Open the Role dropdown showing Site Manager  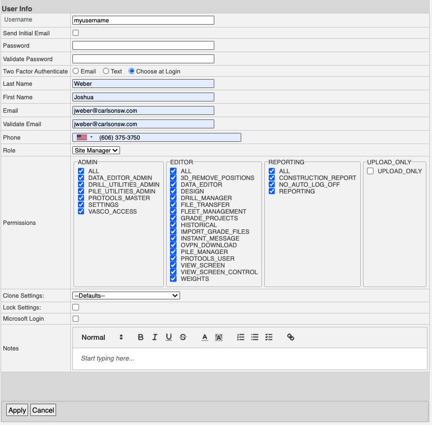point(96,150)
